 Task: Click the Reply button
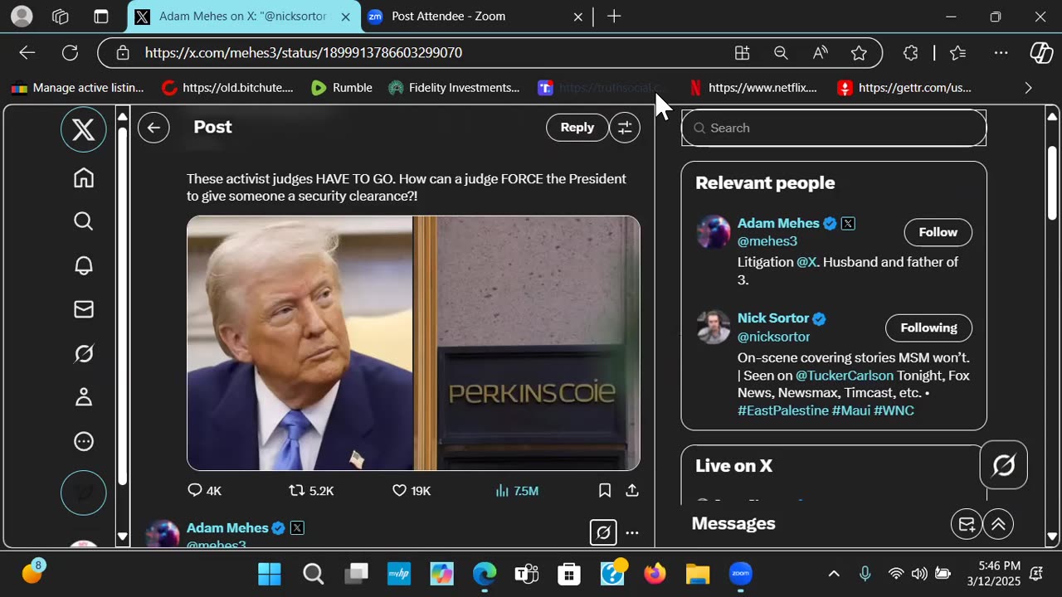pyautogui.click(x=577, y=128)
